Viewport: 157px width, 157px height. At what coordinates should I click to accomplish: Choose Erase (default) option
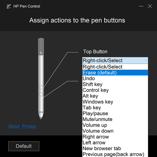(115, 73)
